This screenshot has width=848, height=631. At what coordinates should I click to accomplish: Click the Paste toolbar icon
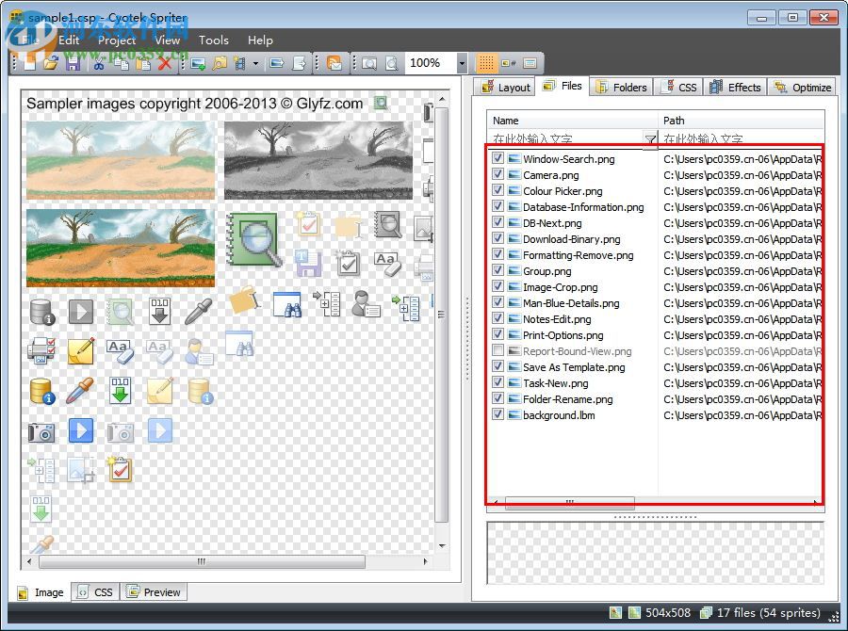tap(144, 63)
